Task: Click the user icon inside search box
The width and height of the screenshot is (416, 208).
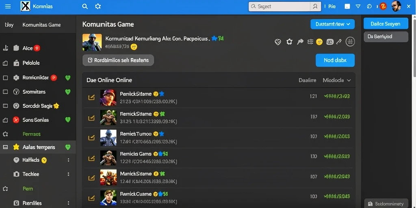Action: click(x=315, y=6)
